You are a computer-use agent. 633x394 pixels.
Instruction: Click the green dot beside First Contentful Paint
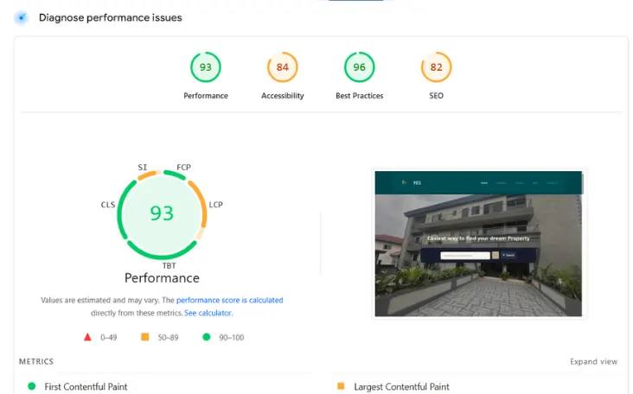(31, 386)
